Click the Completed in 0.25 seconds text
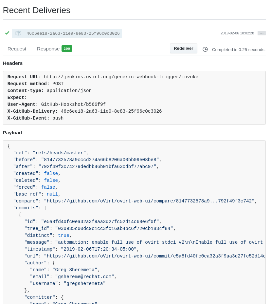Screen dimensions: 271x304 (x=239, y=50)
